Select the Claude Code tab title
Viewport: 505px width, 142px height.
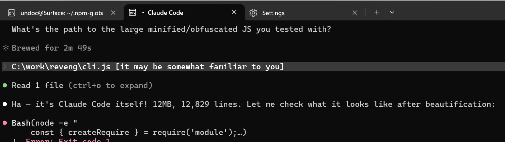[x=166, y=13]
